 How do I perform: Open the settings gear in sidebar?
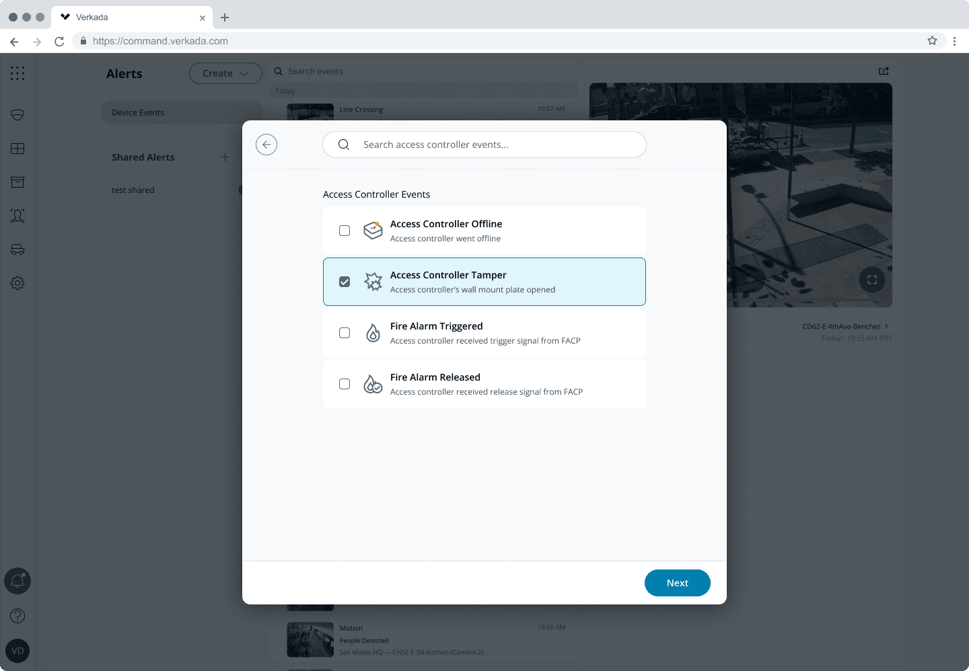click(17, 283)
